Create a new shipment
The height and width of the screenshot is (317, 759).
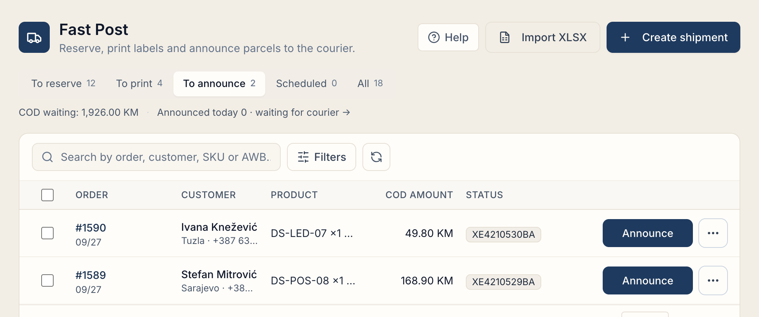coord(673,37)
